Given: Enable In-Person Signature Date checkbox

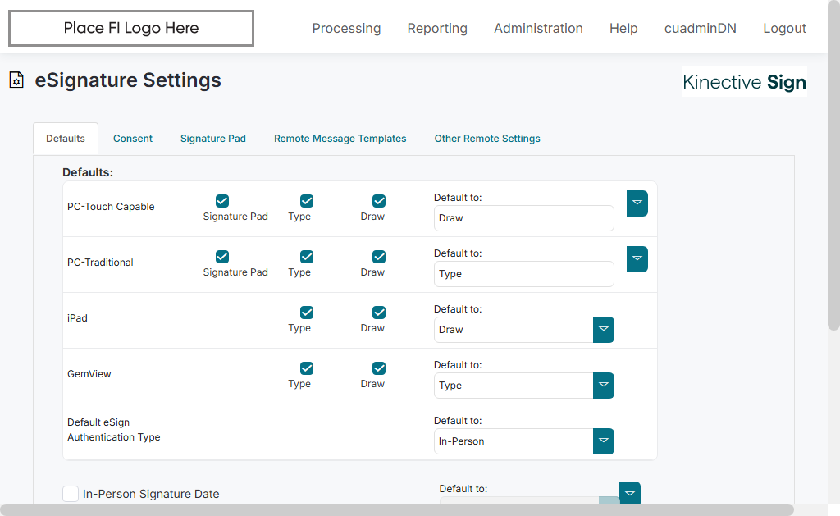Looking at the screenshot, I should point(71,493).
